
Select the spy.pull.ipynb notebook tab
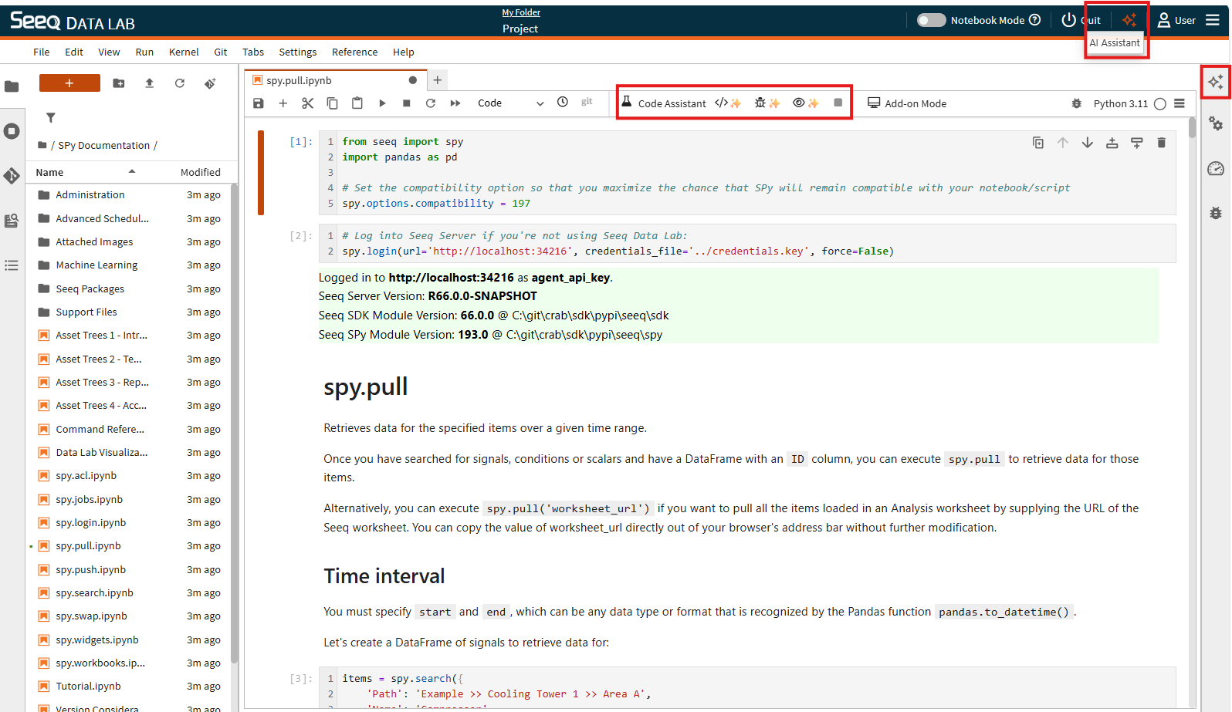pos(300,80)
